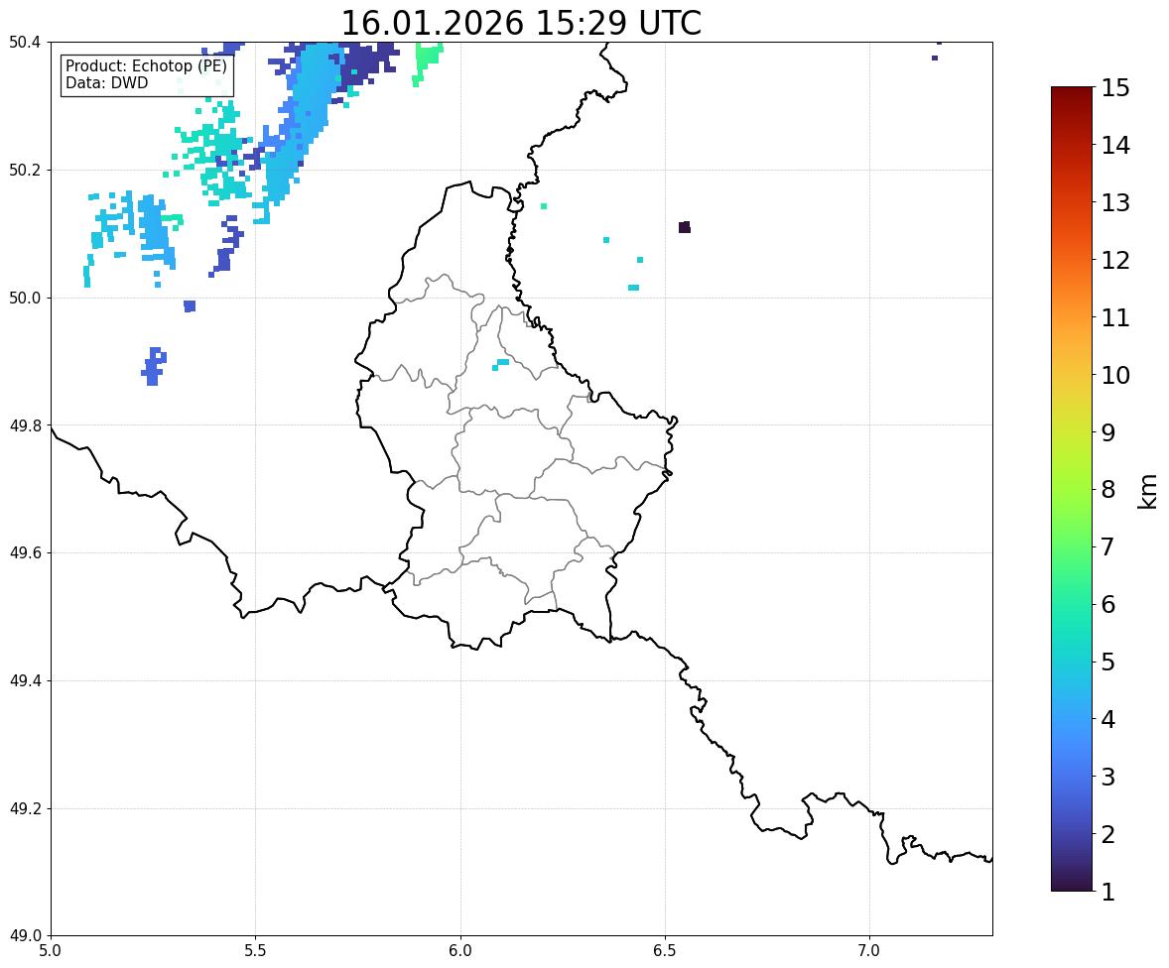
Task: Click the colorbar tick label "11"
Action: click(1115, 317)
